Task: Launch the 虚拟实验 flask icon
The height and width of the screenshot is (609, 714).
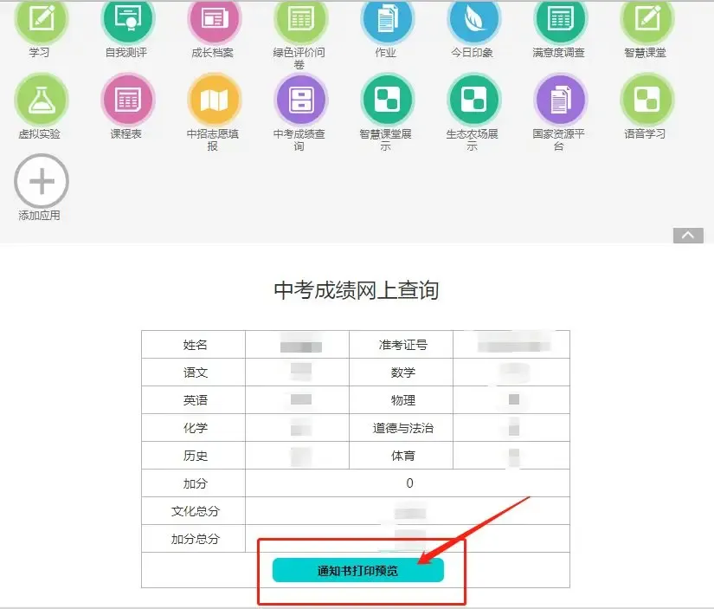Action: click(42, 100)
